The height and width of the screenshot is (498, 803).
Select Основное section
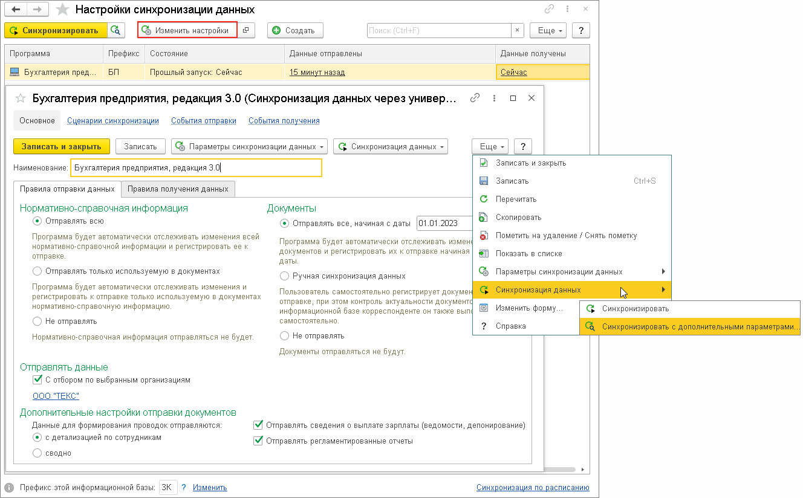point(37,120)
